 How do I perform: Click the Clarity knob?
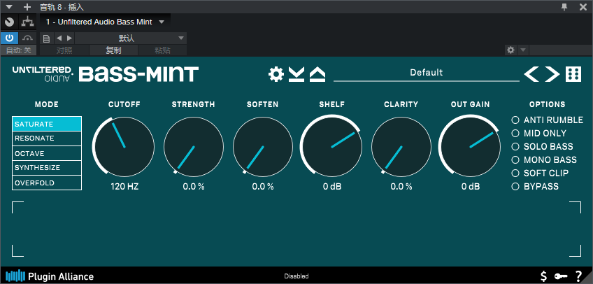pyautogui.click(x=401, y=147)
